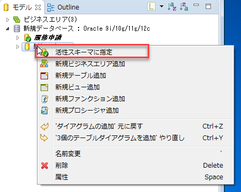241x192 pixels.
Task: Click the new procedure icon
Action: tap(44, 111)
